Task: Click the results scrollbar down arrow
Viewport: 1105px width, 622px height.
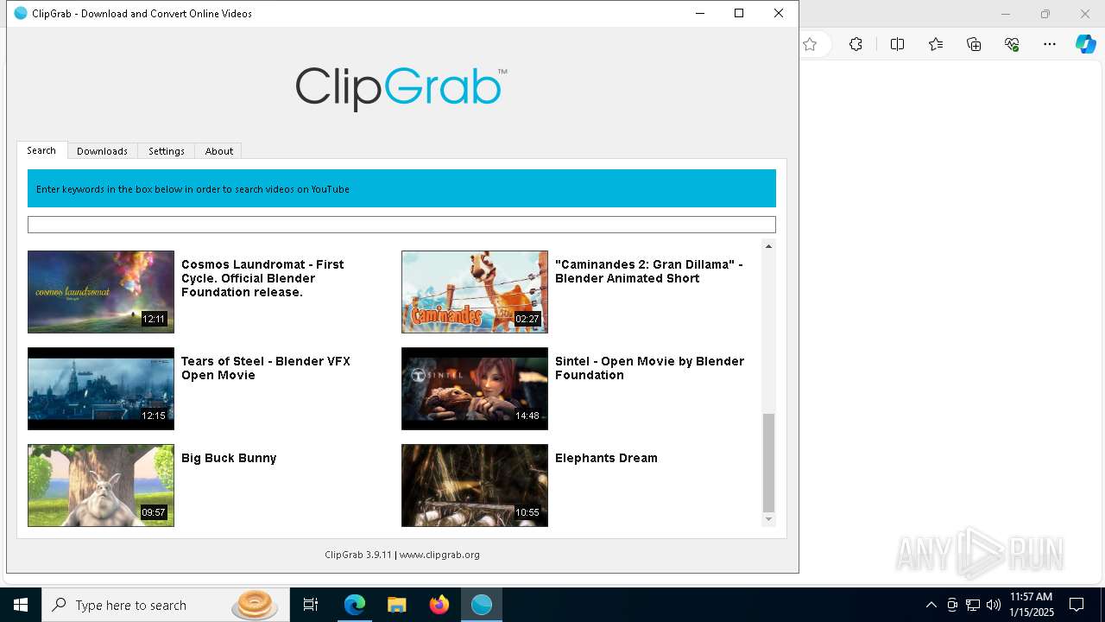Action: 768,519
